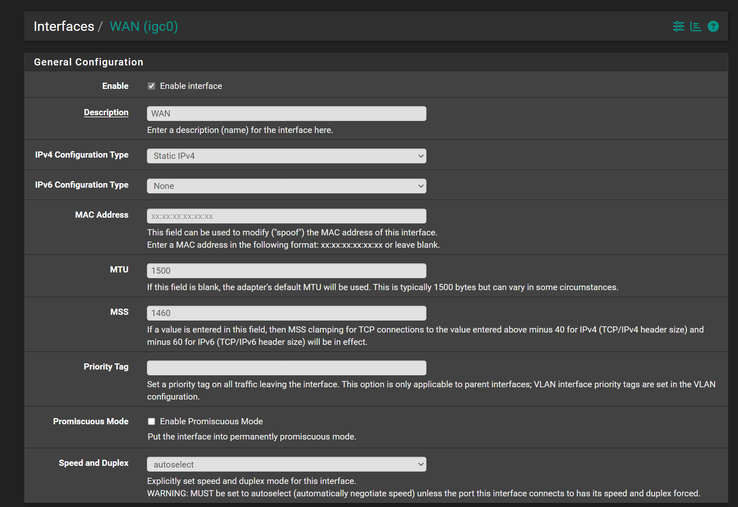This screenshot has width=738, height=507.
Task: Click the bold Enable row label
Action: [x=115, y=86]
